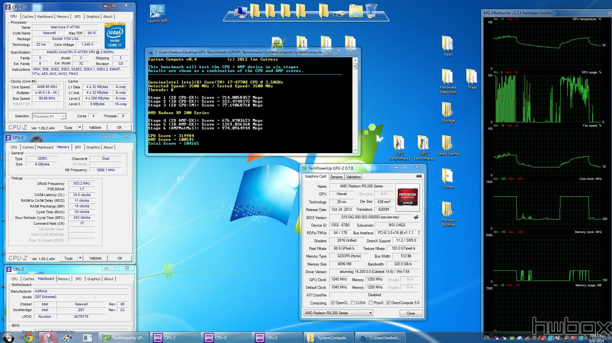This screenshot has width=612, height=343.
Task: Click OK in the Memory CPU-Z window
Action: click(x=120, y=258)
